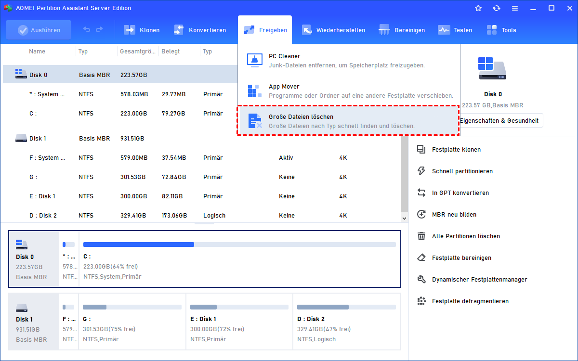Screen dimensions: 578x361
Task: Click the Disk 0 icon in list row
Action: point(21,75)
